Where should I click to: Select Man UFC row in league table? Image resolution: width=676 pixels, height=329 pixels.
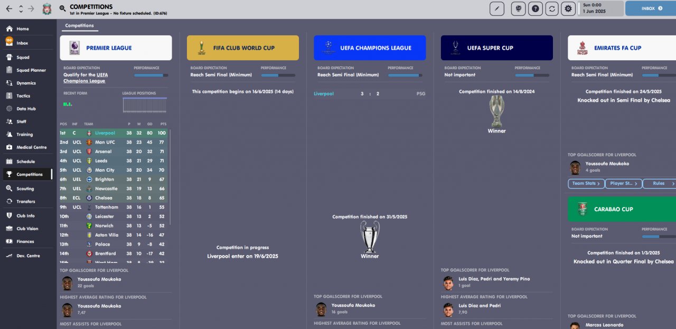pos(114,143)
